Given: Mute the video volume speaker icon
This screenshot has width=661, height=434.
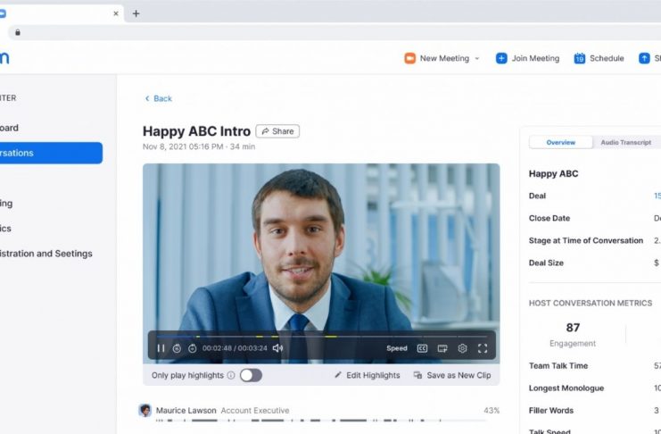Looking at the screenshot, I should pyautogui.click(x=277, y=348).
